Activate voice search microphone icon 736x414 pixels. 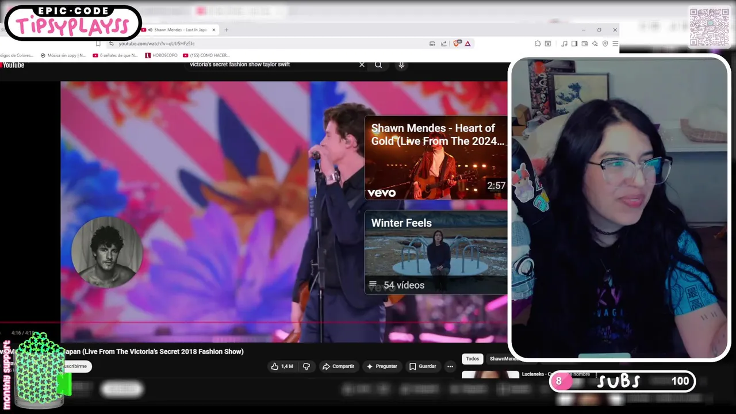pos(401,64)
